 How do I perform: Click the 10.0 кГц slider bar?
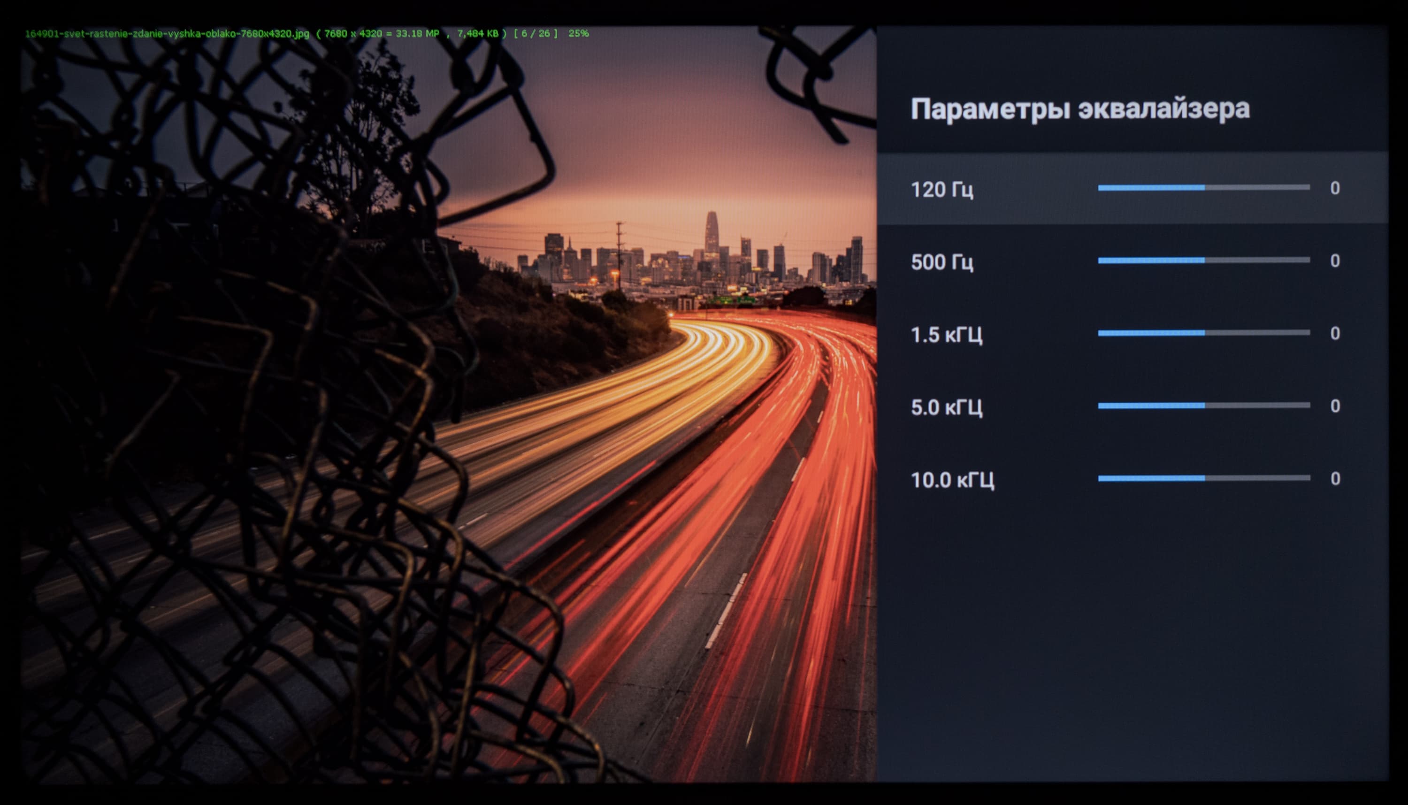pos(1203,478)
